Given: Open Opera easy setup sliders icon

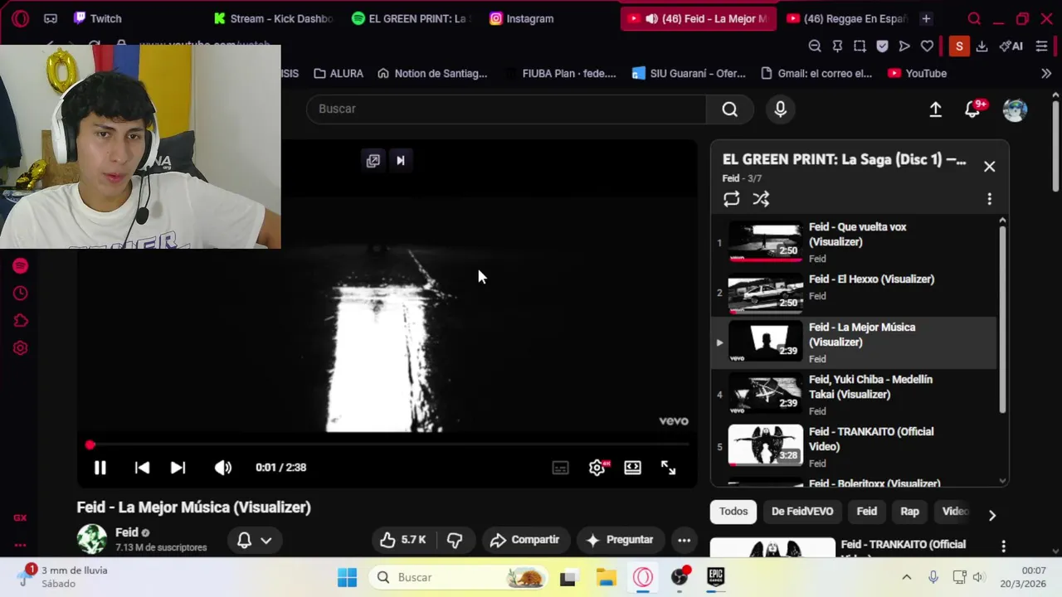Looking at the screenshot, I should click(1042, 46).
